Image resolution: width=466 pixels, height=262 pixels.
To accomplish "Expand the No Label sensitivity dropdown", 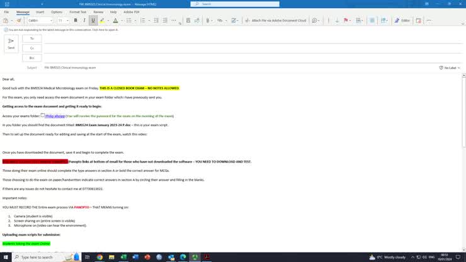I will pos(450,67).
